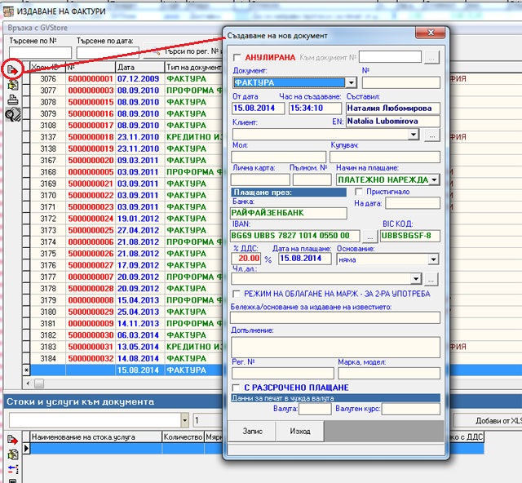Select the row with Хрон ID 3184

click(48, 358)
